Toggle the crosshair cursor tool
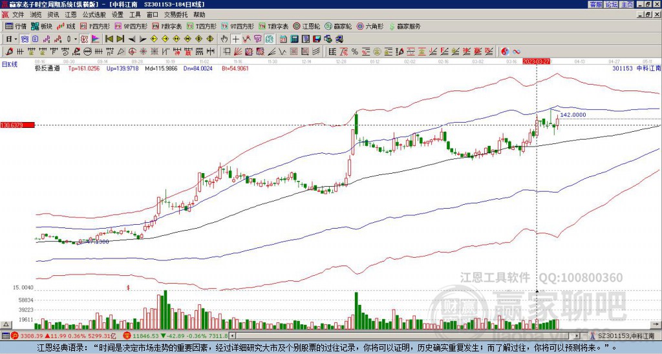 (235, 39)
